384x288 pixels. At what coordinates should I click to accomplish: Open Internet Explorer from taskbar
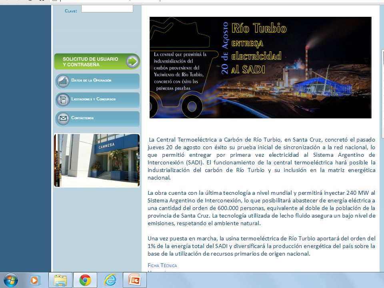(110, 280)
